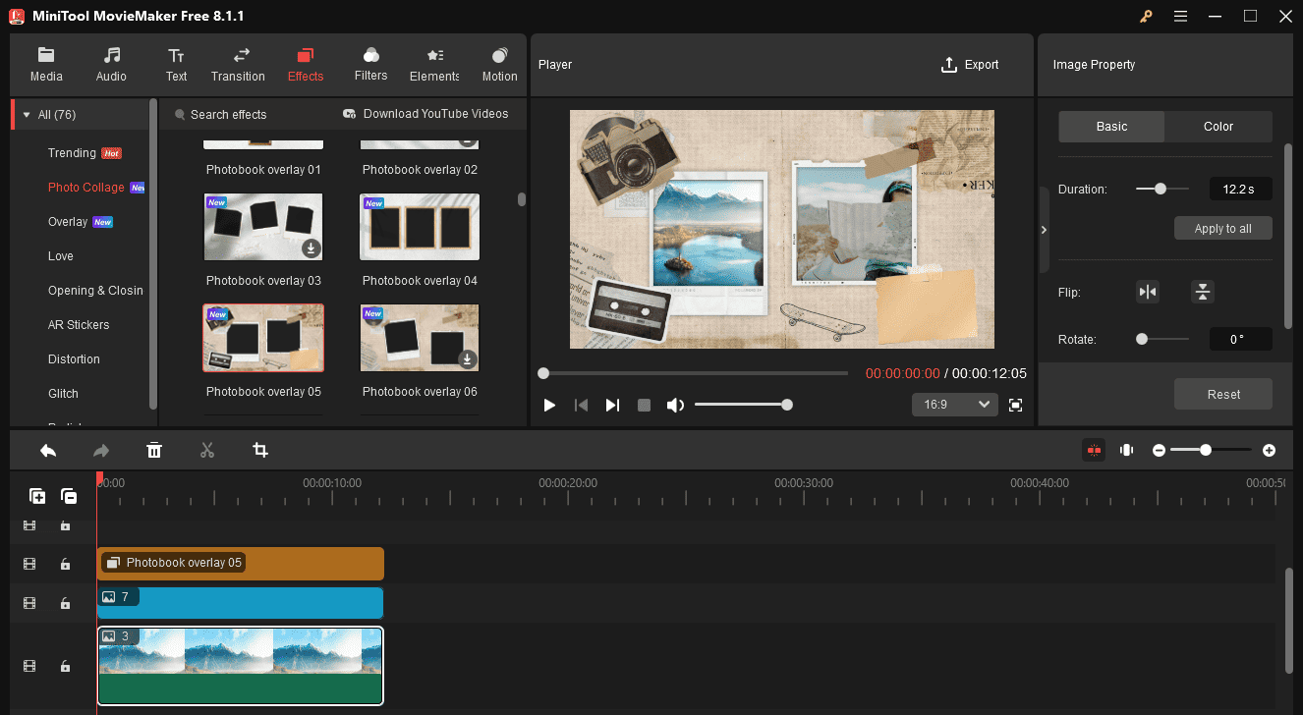Click the 12.2 s duration field
This screenshot has width=1303, height=715.
click(1240, 189)
